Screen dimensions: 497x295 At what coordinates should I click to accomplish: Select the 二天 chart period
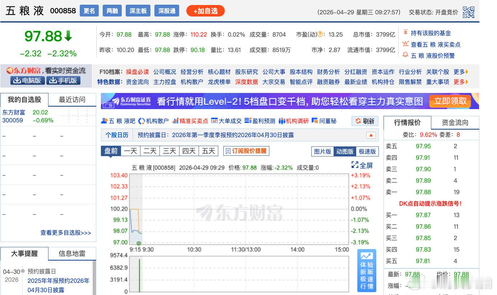point(150,151)
